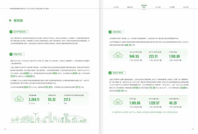Click the 40.29 figure in bottom panel
The width and height of the screenshot is (198, 134).
click(x=173, y=103)
